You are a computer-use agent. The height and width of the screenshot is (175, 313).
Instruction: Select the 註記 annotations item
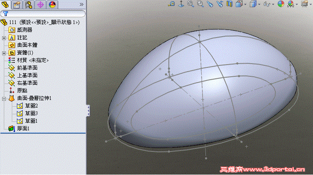pyautogui.click(x=18, y=38)
